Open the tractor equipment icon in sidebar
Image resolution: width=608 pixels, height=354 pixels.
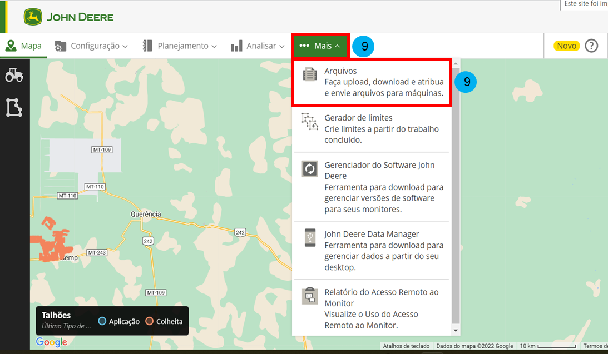click(x=14, y=76)
